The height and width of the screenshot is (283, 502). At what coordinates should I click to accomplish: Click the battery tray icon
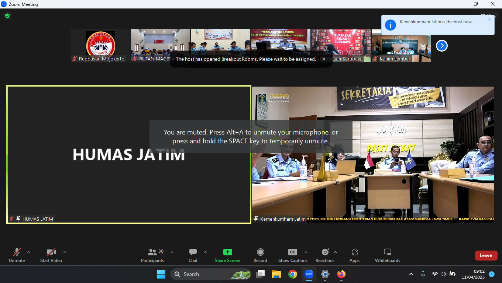point(452,274)
